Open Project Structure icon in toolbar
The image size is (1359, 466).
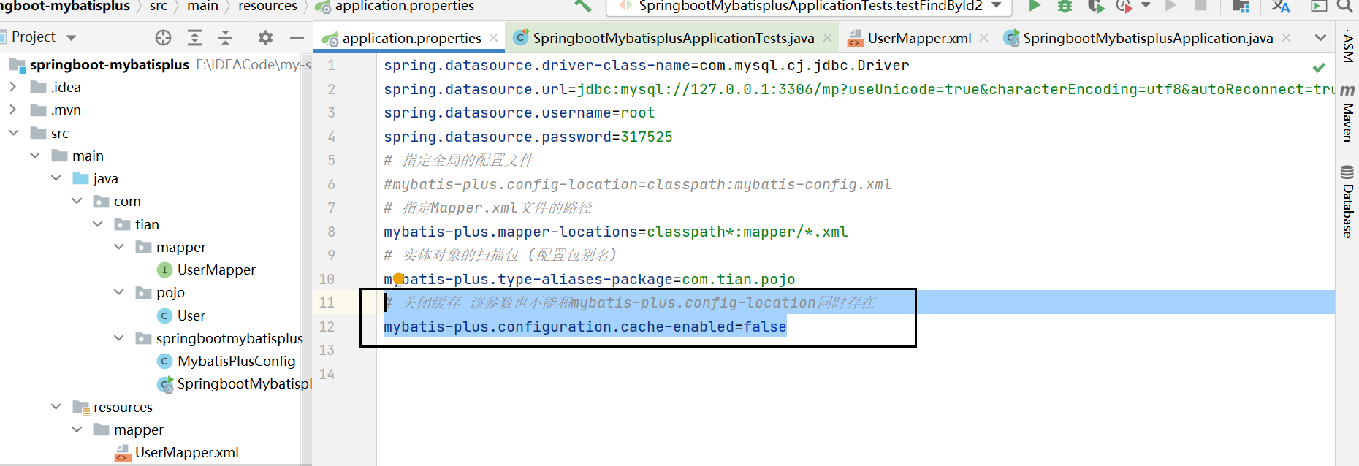[x=1241, y=6]
